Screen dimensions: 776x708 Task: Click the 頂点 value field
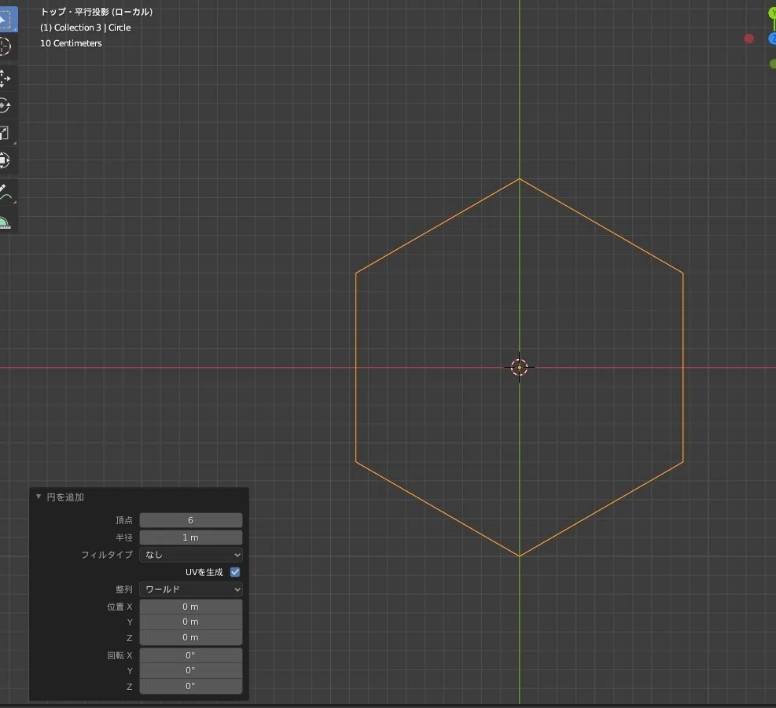pyautogui.click(x=191, y=520)
